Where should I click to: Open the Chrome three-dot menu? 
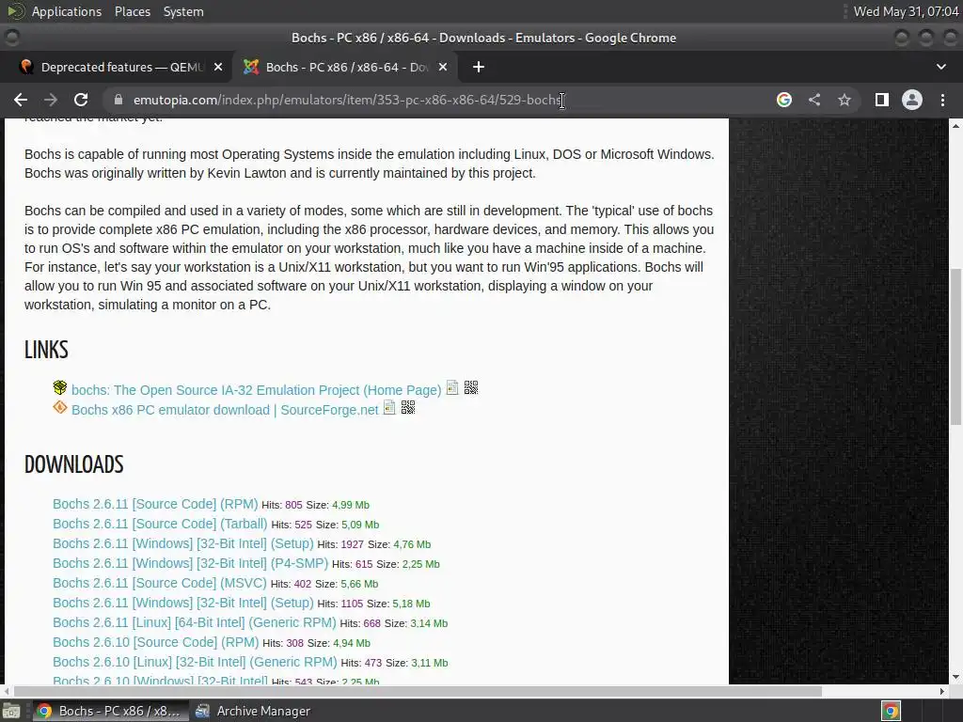(x=942, y=100)
